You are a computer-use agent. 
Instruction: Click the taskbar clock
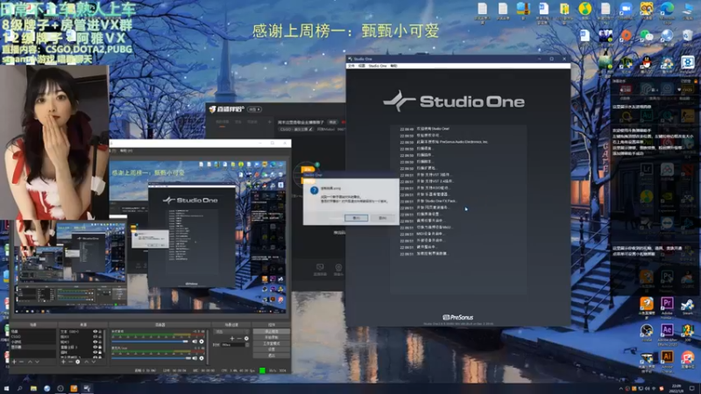(676, 388)
